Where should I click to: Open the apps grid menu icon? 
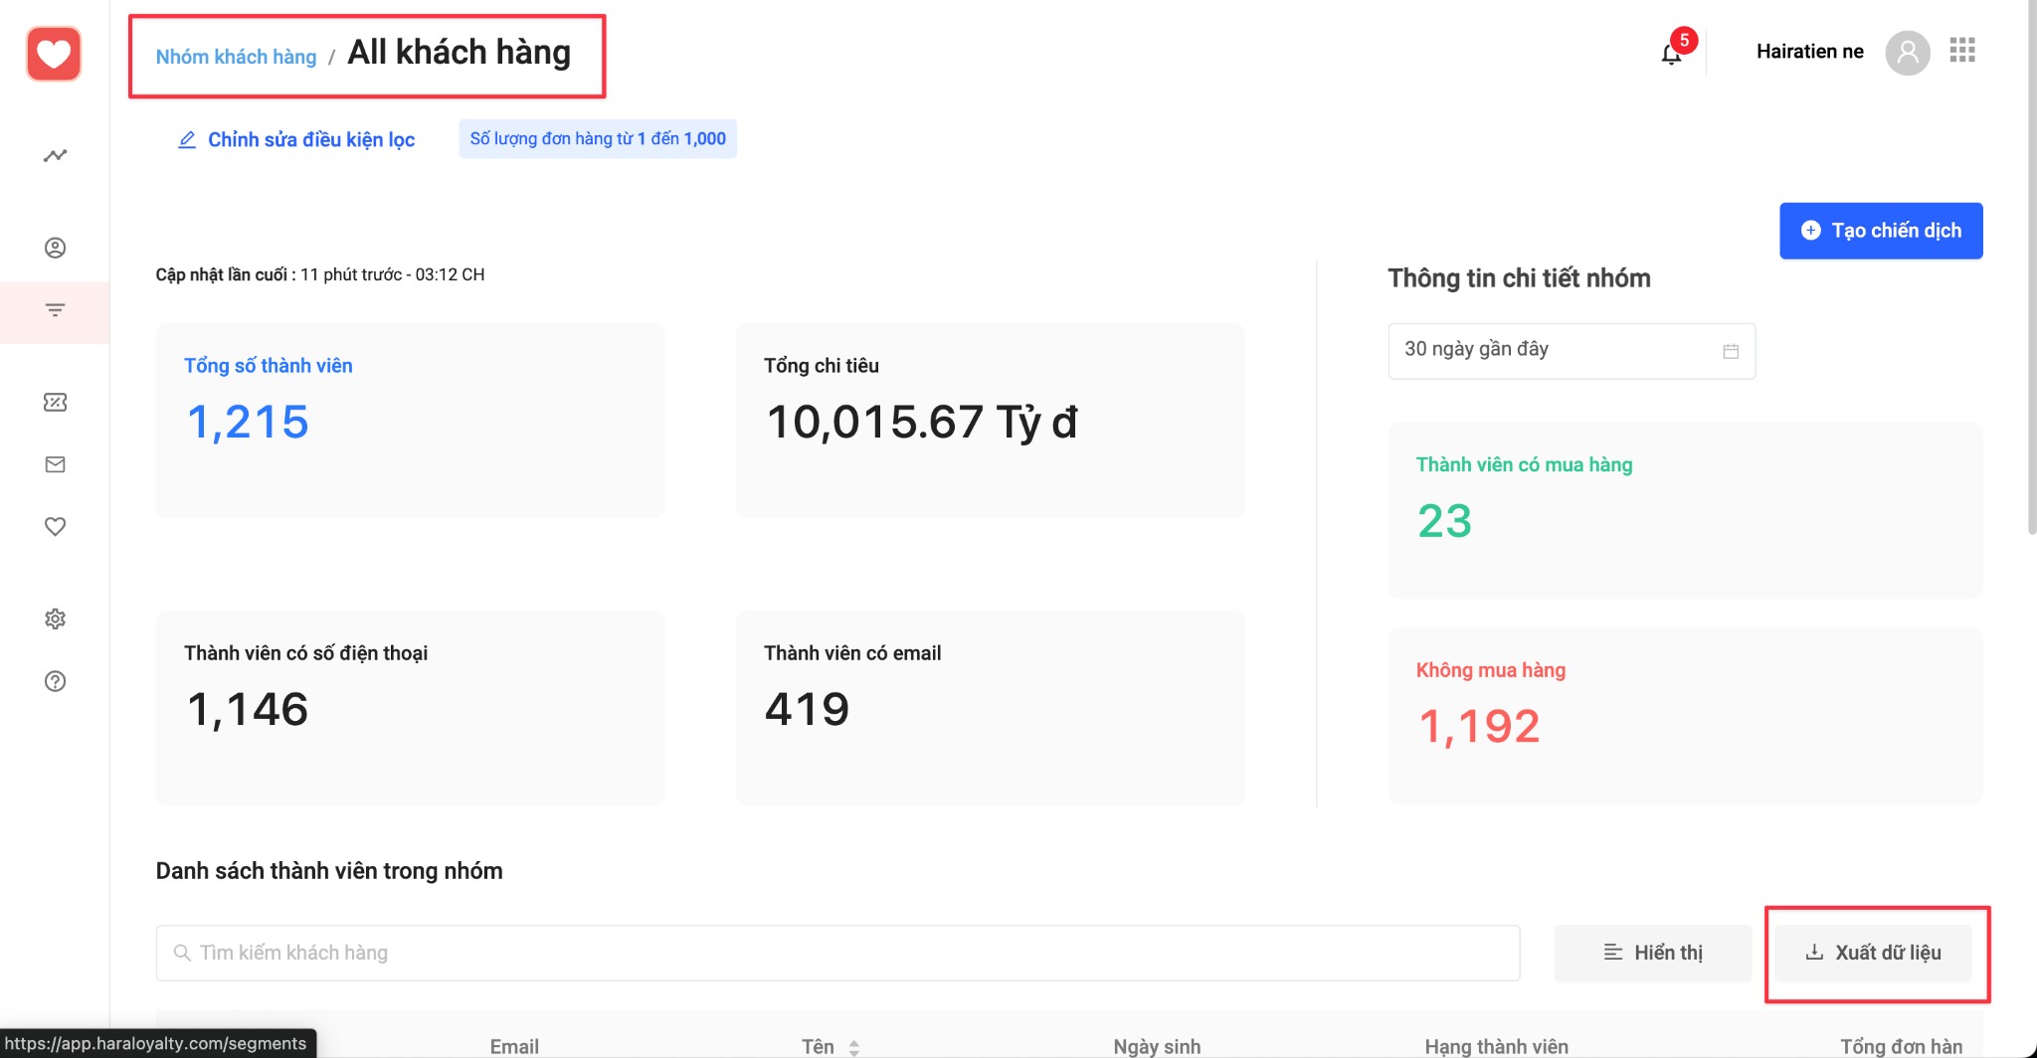(1962, 51)
